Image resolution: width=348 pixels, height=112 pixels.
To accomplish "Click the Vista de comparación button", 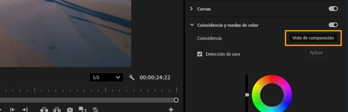I will 313,38.
